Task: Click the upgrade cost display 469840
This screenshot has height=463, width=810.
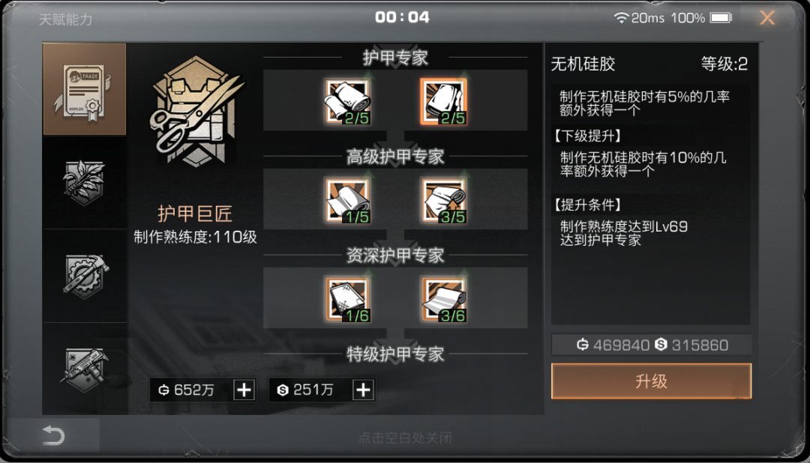Action: pyautogui.click(x=613, y=345)
